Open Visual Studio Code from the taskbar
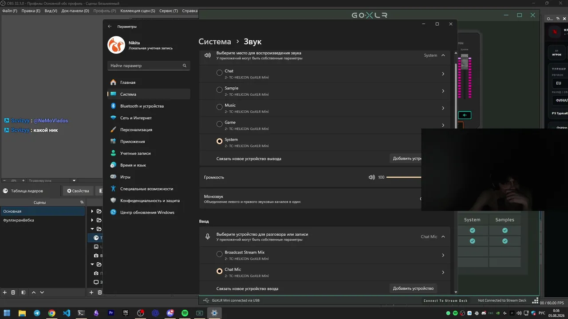568x319 pixels. (67, 313)
